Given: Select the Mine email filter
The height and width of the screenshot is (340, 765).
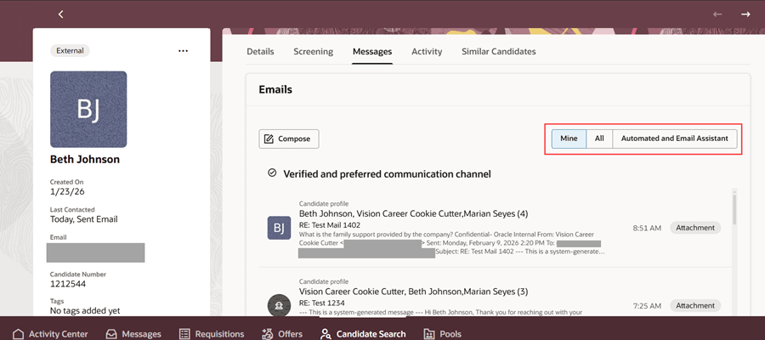Looking at the screenshot, I should tap(569, 139).
